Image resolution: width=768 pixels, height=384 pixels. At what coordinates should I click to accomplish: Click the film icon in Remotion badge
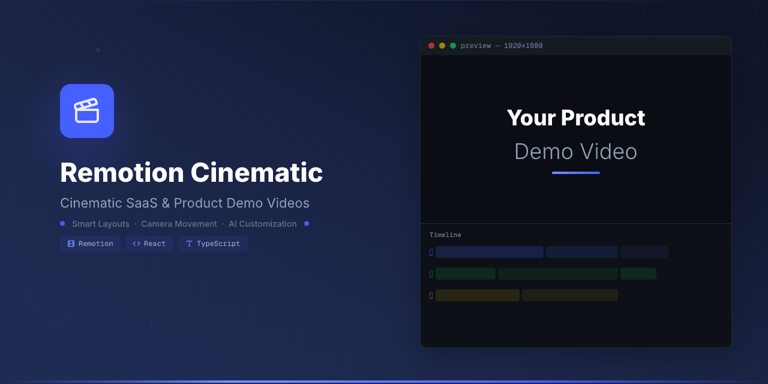point(71,244)
